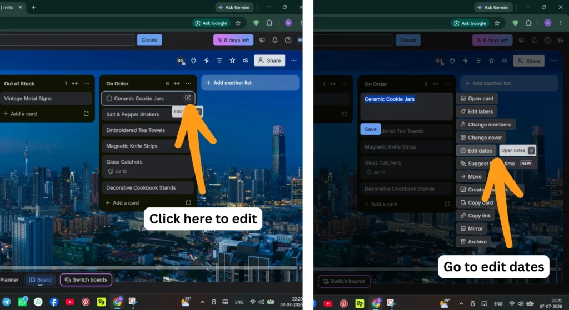The height and width of the screenshot is (310, 569).
Task: Close the Trello browser tab
Action: tap(20, 7)
